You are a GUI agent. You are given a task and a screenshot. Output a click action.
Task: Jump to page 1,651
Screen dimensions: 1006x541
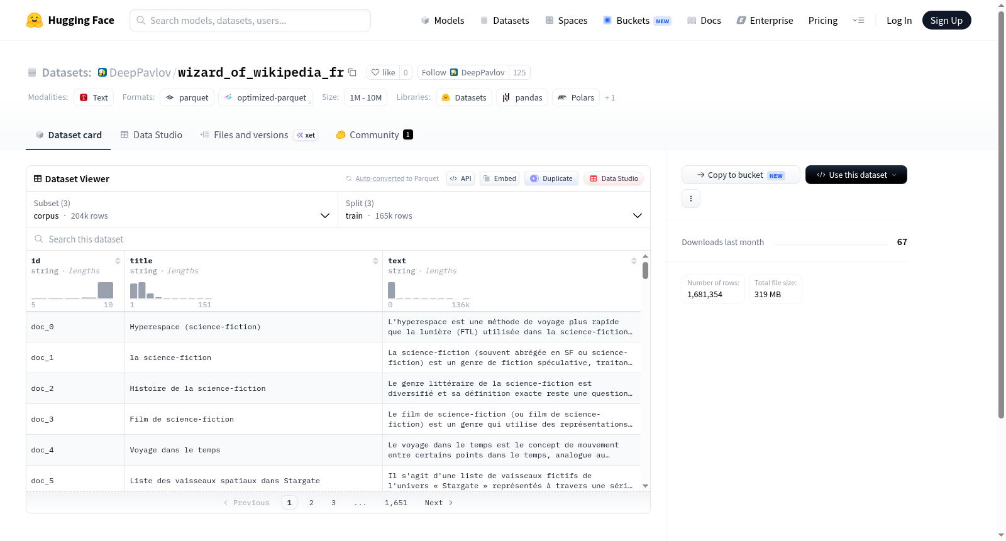tap(396, 503)
